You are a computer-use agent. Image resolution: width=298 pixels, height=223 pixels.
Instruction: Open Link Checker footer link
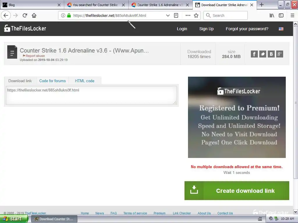click(x=182, y=213)
